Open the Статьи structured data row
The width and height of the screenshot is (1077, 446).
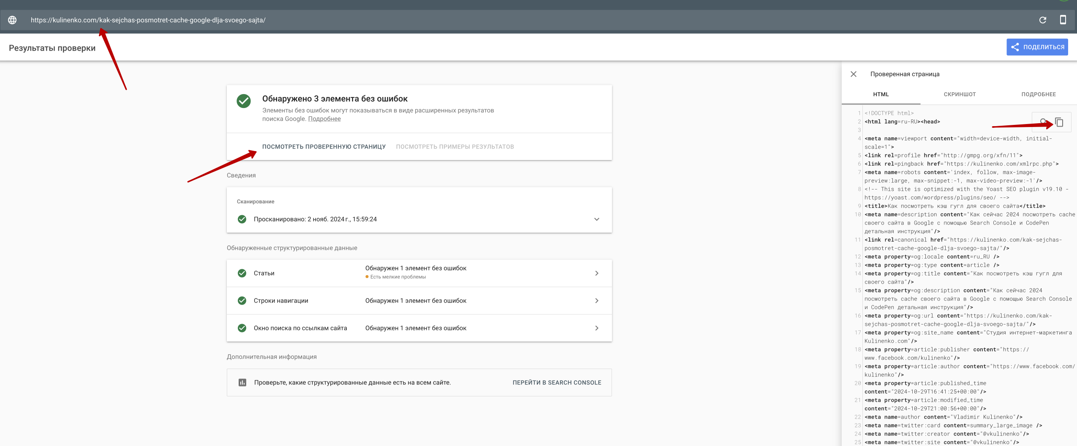[x=596, y=273]
